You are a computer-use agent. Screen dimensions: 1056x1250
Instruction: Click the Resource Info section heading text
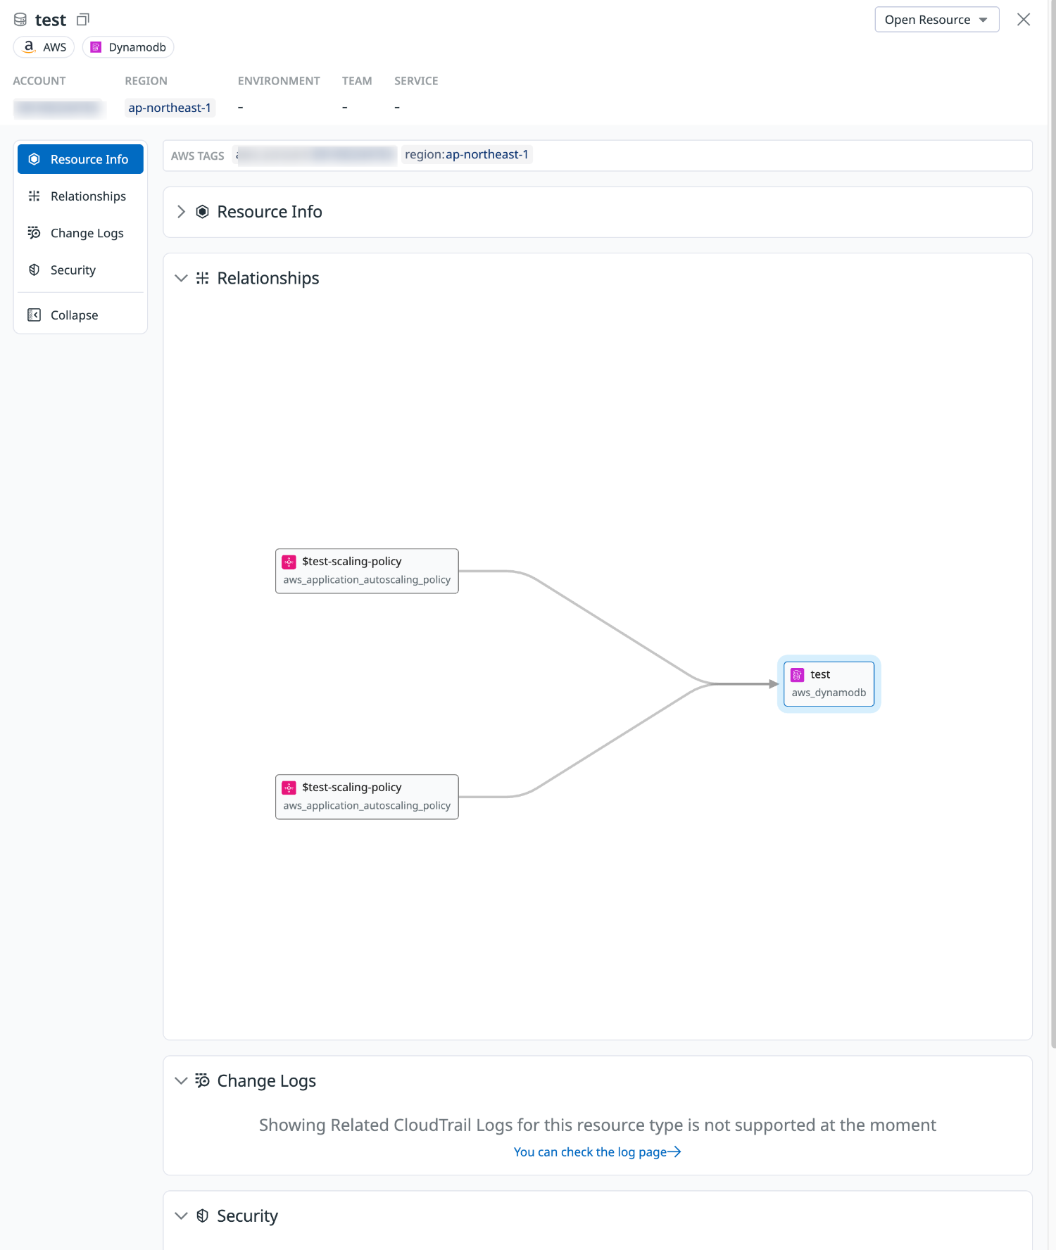(x=270, y=212)
